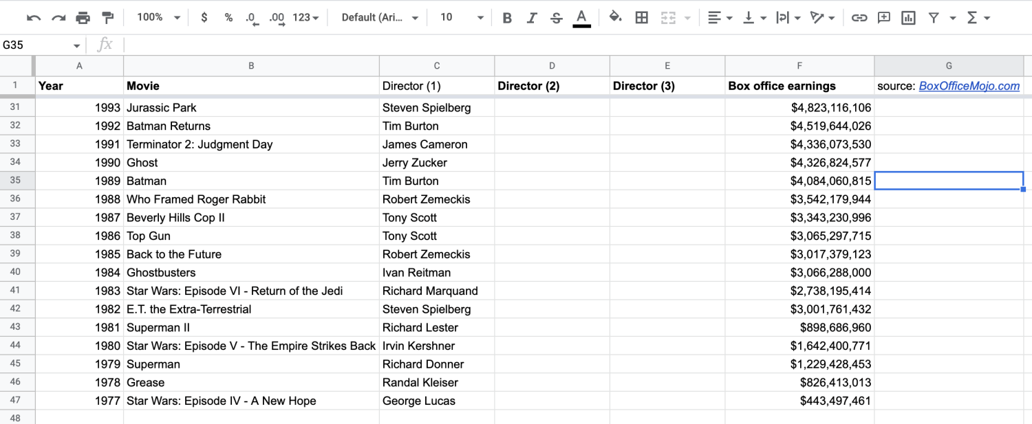1032x424 pixels.
Task: Select the 'Jurassic Park' cell
Action: coord(251,108)
